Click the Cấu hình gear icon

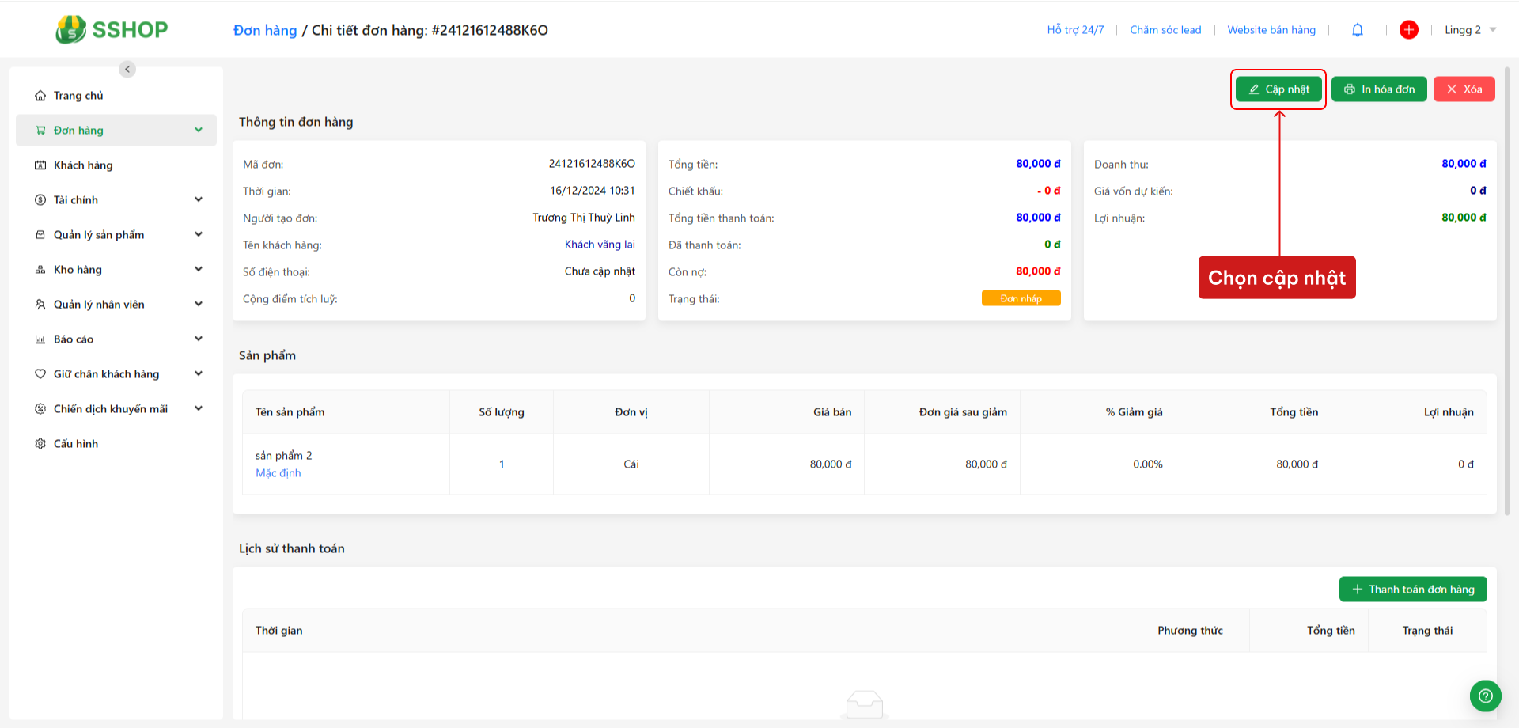pos(40,444)
